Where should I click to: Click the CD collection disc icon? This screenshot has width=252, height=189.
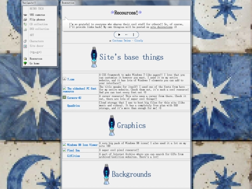25,24
